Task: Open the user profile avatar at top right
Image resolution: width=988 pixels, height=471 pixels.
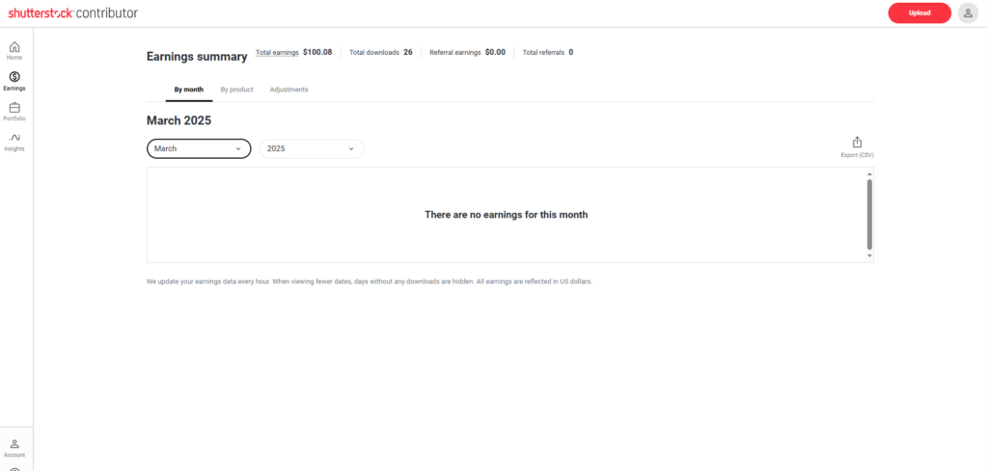Action: pyautogui.click(x=968, y=13)
